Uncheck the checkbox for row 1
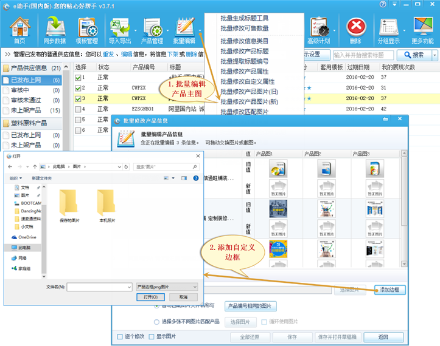Viewport: 440px width, 346px height. coord(78,78)
